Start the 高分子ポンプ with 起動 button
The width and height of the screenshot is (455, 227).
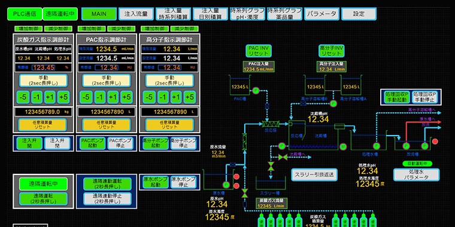point(156,143)
